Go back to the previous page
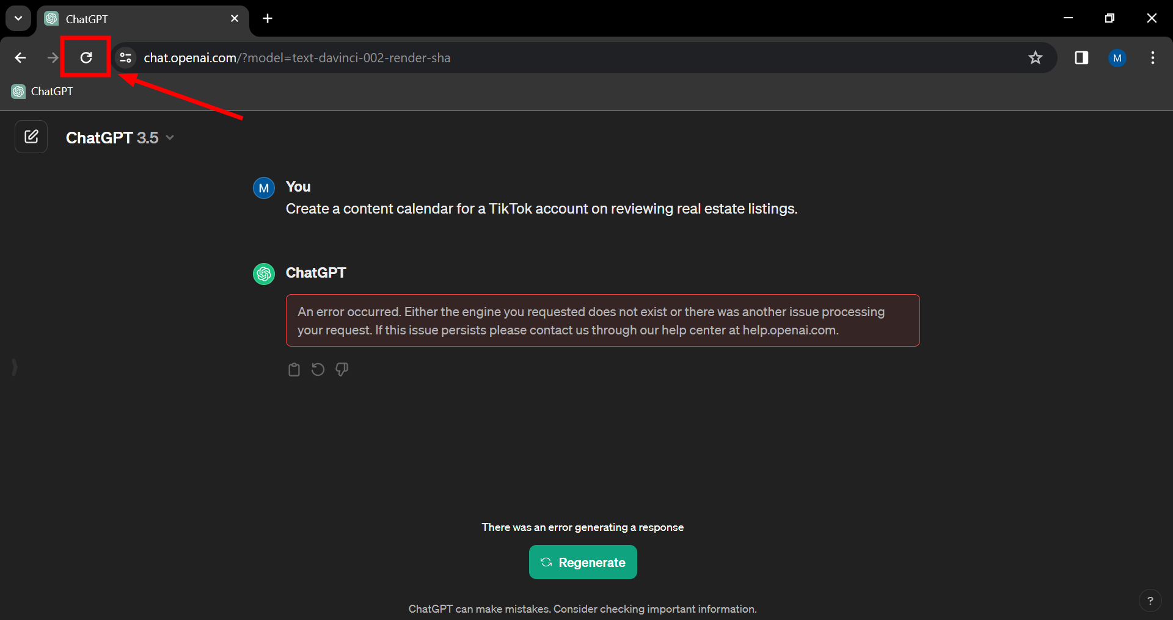 click(20, 57)
